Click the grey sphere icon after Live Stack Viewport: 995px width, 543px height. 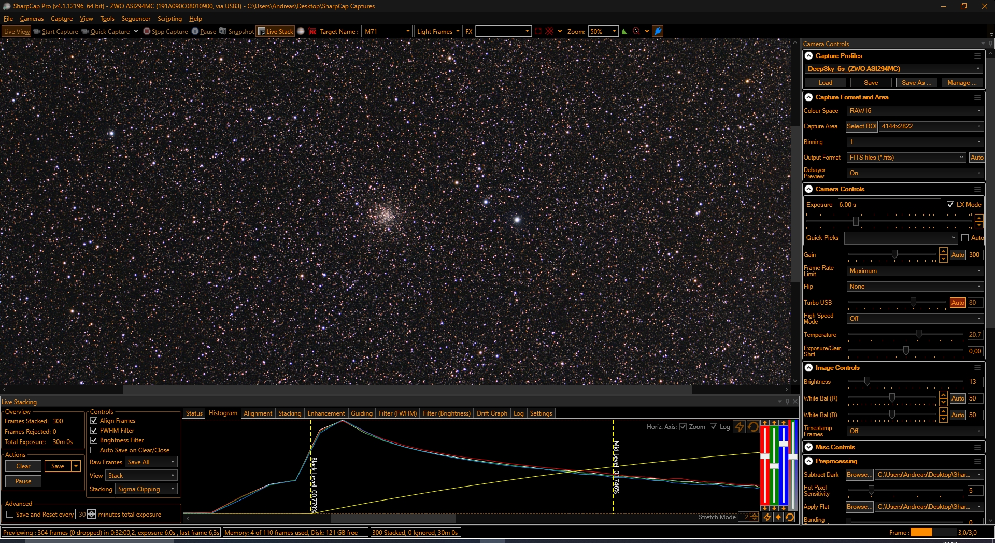pos(301,31)
